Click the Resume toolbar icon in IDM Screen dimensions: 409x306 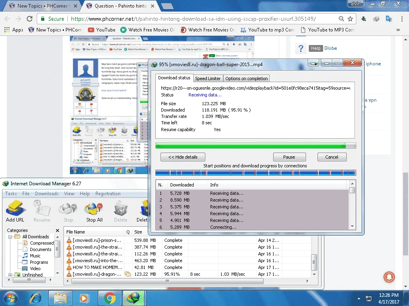42,211
